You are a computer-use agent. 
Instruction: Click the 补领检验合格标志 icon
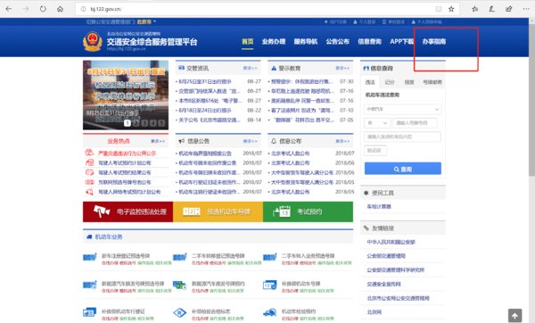coord(180,312)
